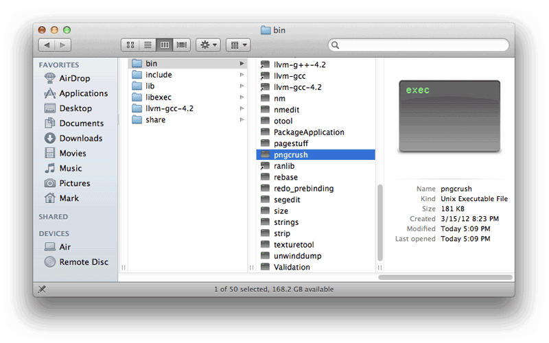Select PackageApplication file
Viewport: 549px width, 343px height.
tap(308, 132)
